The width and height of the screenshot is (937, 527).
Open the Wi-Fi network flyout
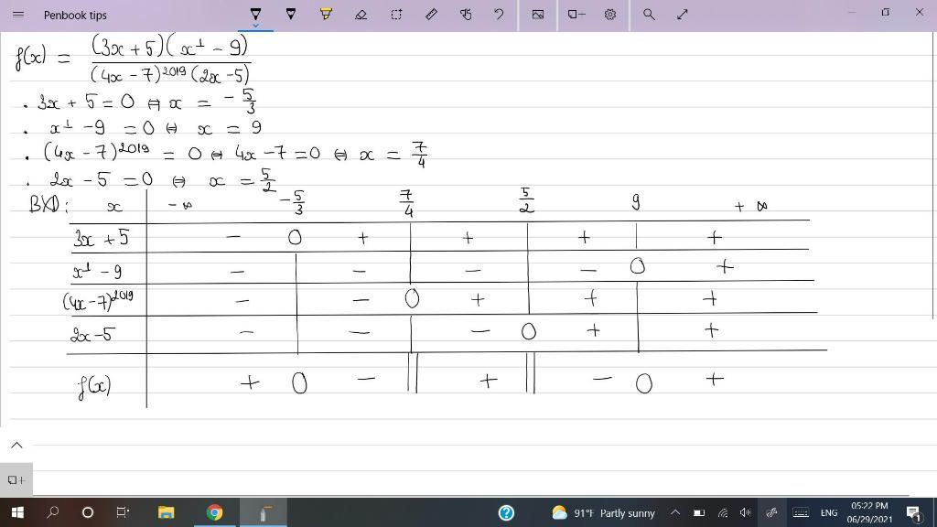pos(723,512)
